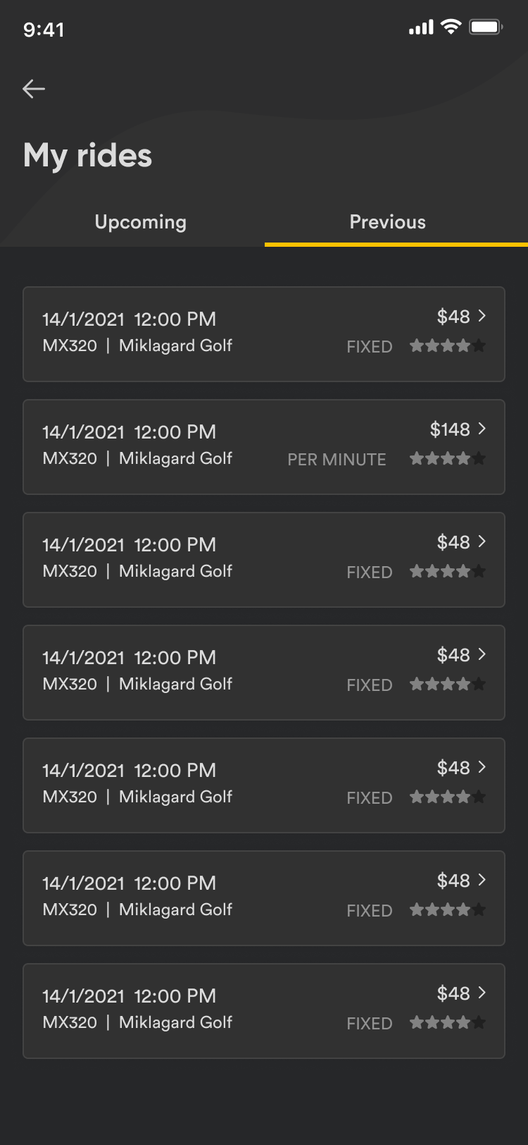Click star rating on fifth ride card
The height and width of the screenshot is (1145, 528).
point(448,797)
